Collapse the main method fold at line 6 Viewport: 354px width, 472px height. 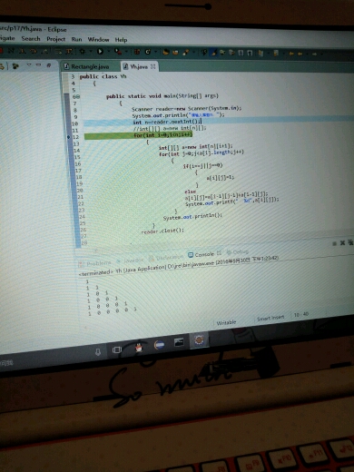tap(78, 97)
